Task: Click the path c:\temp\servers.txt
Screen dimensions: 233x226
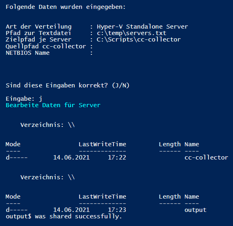Action: coord(132,33)
